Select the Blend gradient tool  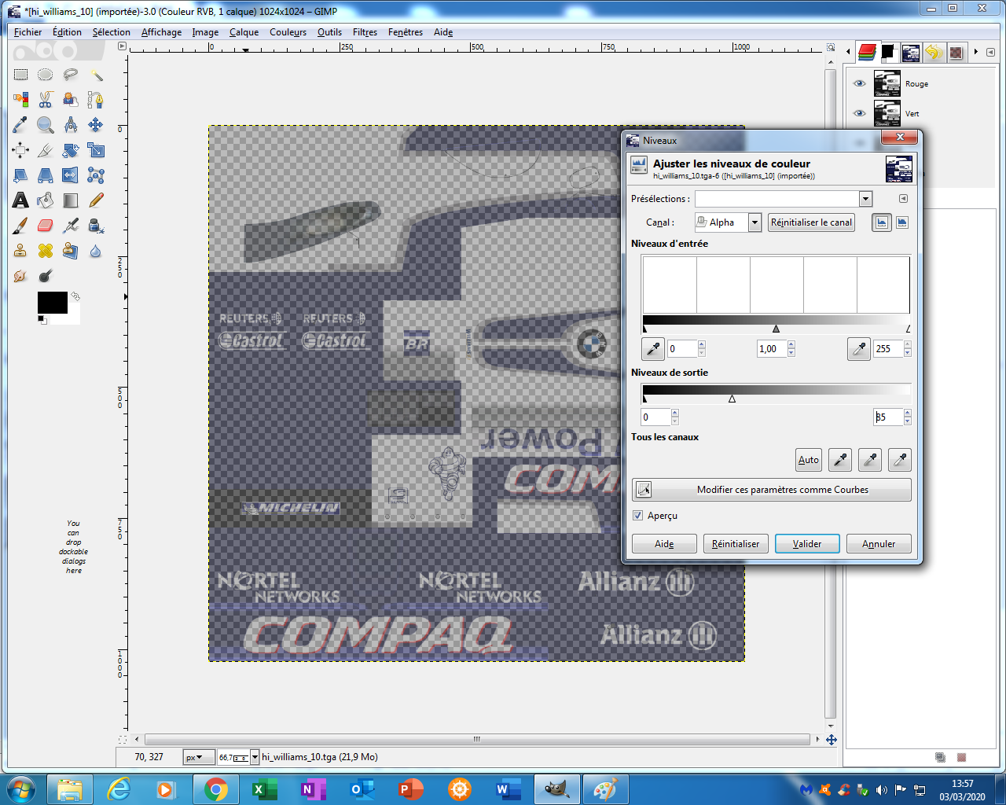click(x=71, y=200)
